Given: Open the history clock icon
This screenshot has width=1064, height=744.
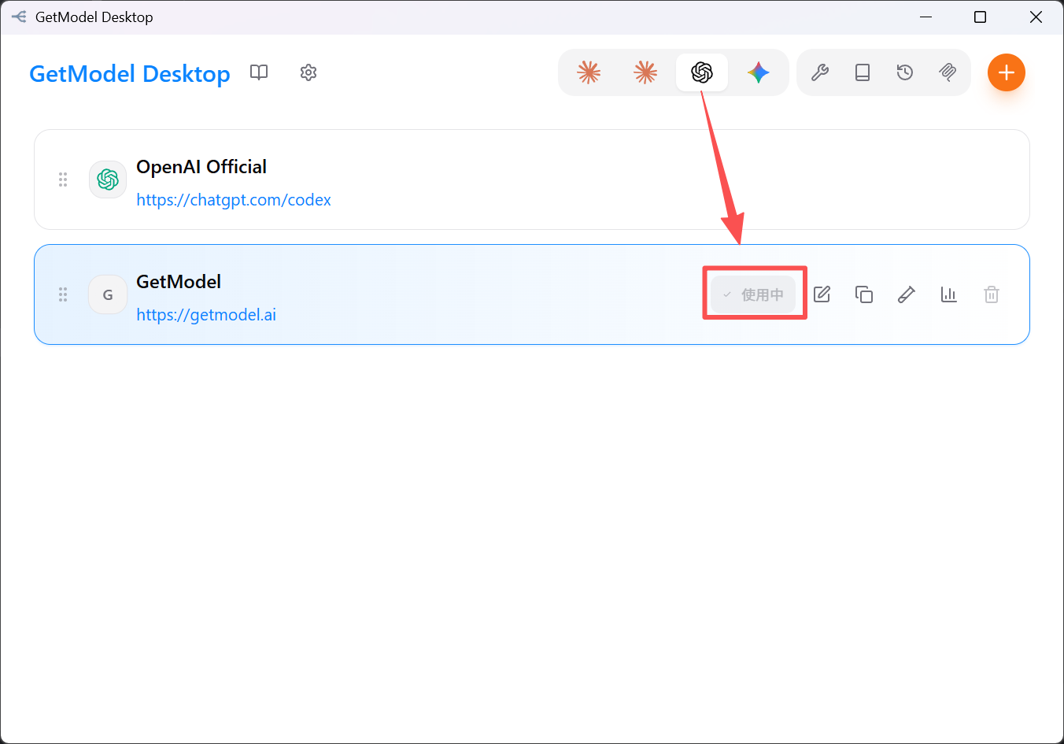Looking at the screenshot, I should [905, 72].
